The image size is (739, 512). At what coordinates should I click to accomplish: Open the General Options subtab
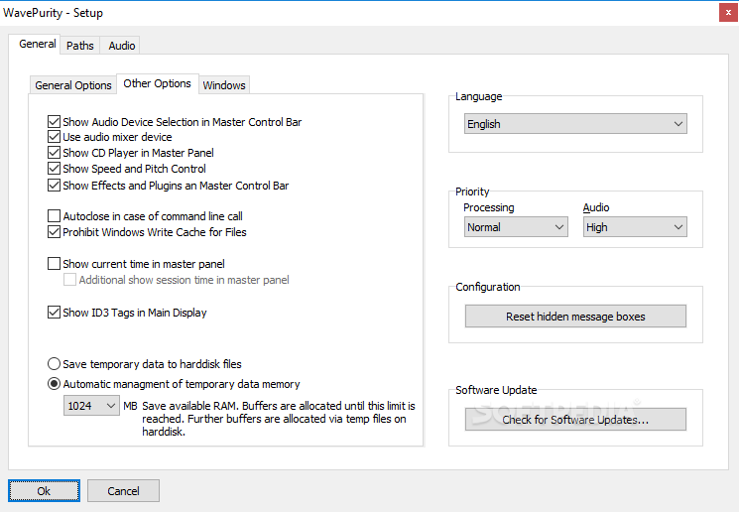[73, 85]
